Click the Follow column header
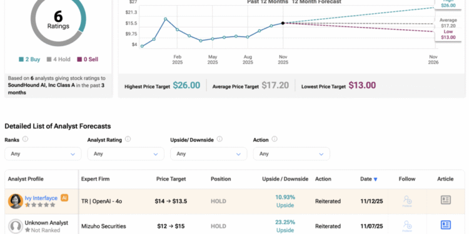Screen dimensions: 469x234 click(407, 179)
